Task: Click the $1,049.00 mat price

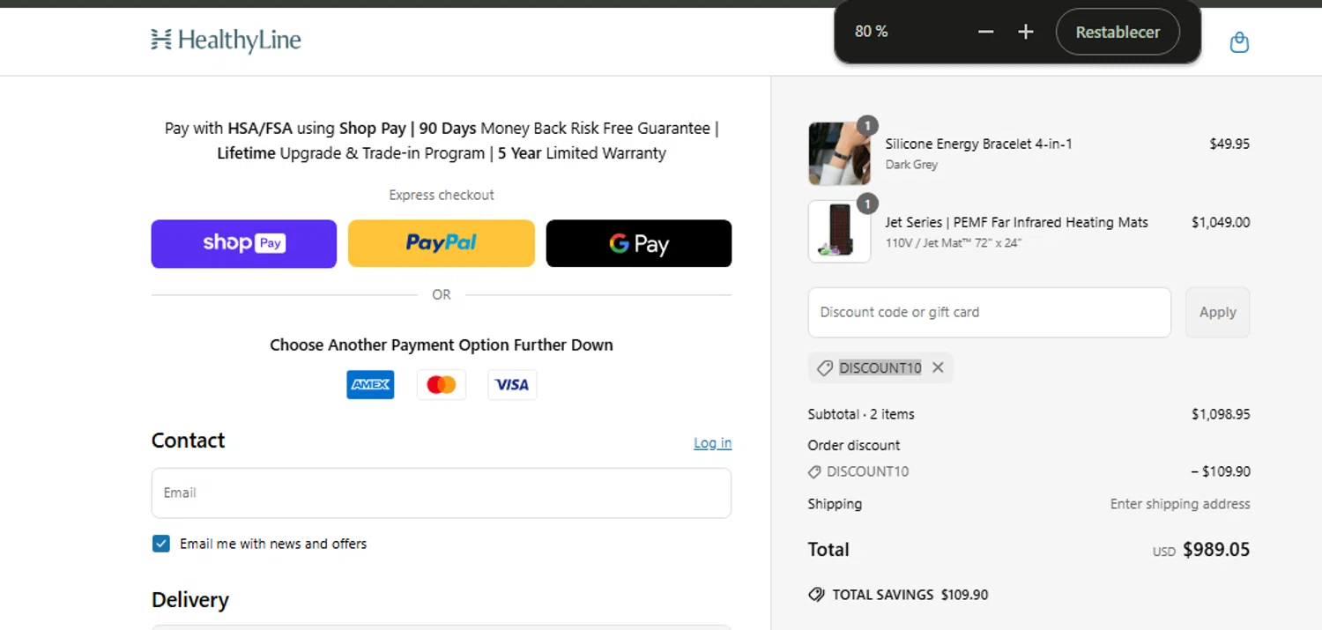Action: tap(1221, 222)
